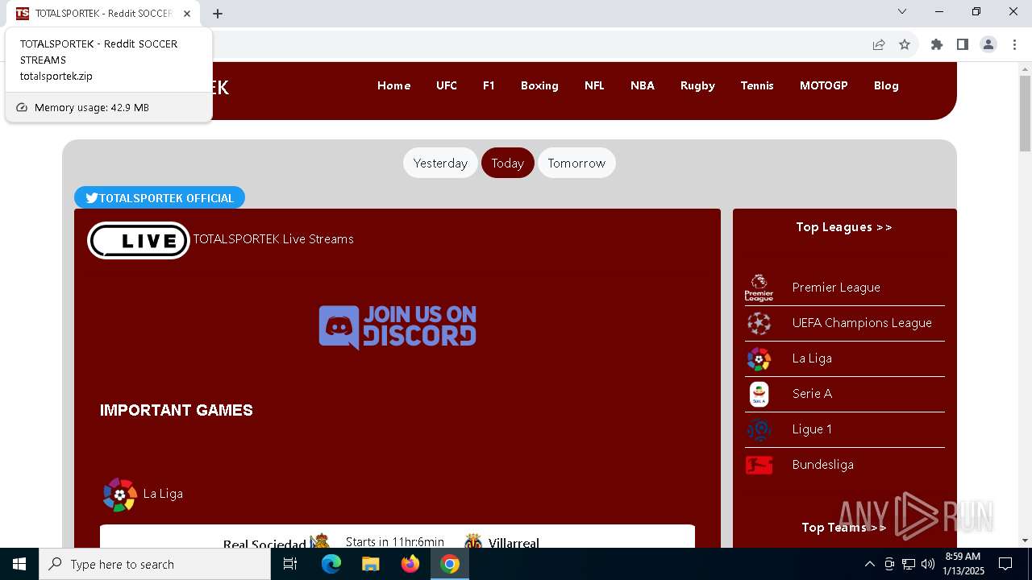Select the Today tab
Image resolution: width=1032 pixels, height=580 pixels.
click(x=508, y=163)
